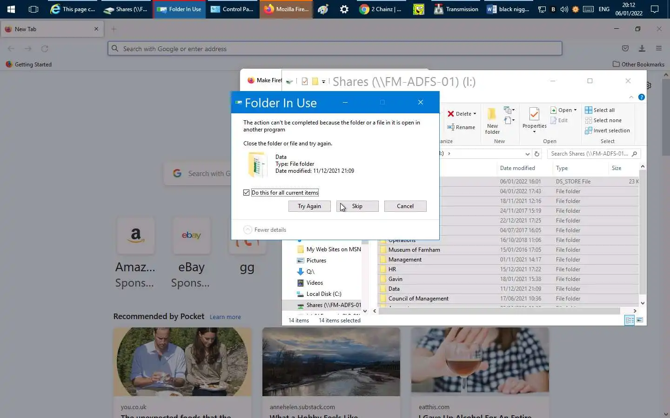Click the Explorer file list horizontal scrollbar
670x418 pixels.
click(499, 311)
